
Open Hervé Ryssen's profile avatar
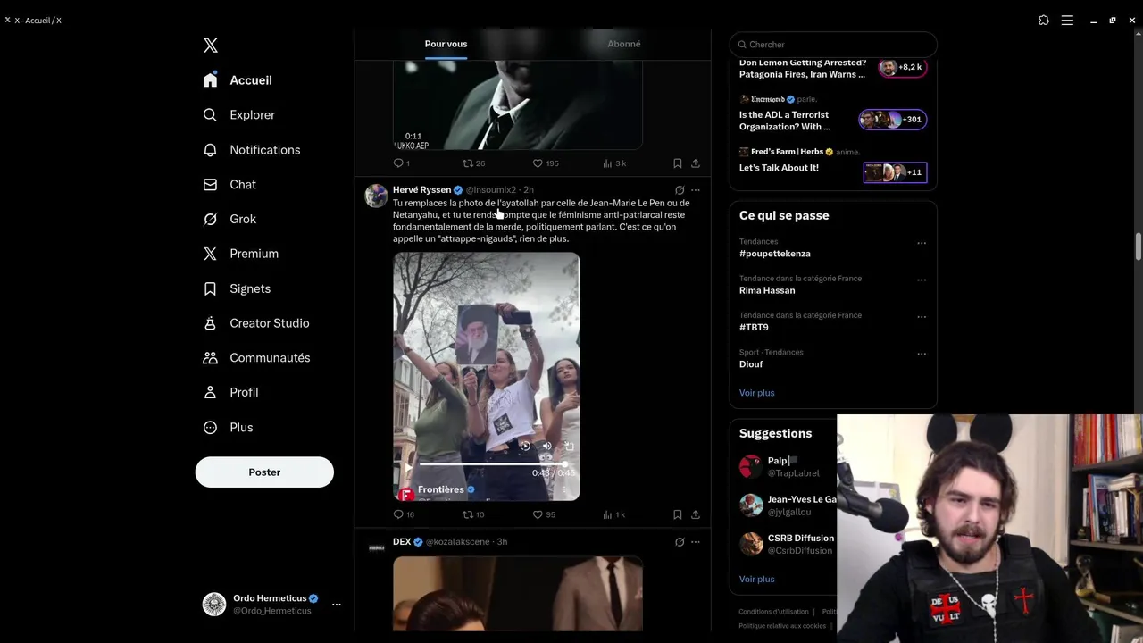tap(376, 196)
